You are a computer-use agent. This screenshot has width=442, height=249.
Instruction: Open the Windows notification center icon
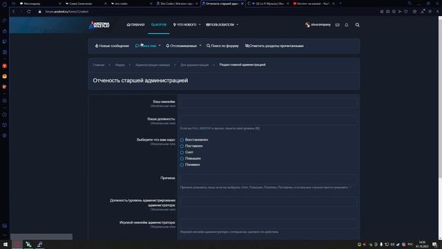click(434, 244)
